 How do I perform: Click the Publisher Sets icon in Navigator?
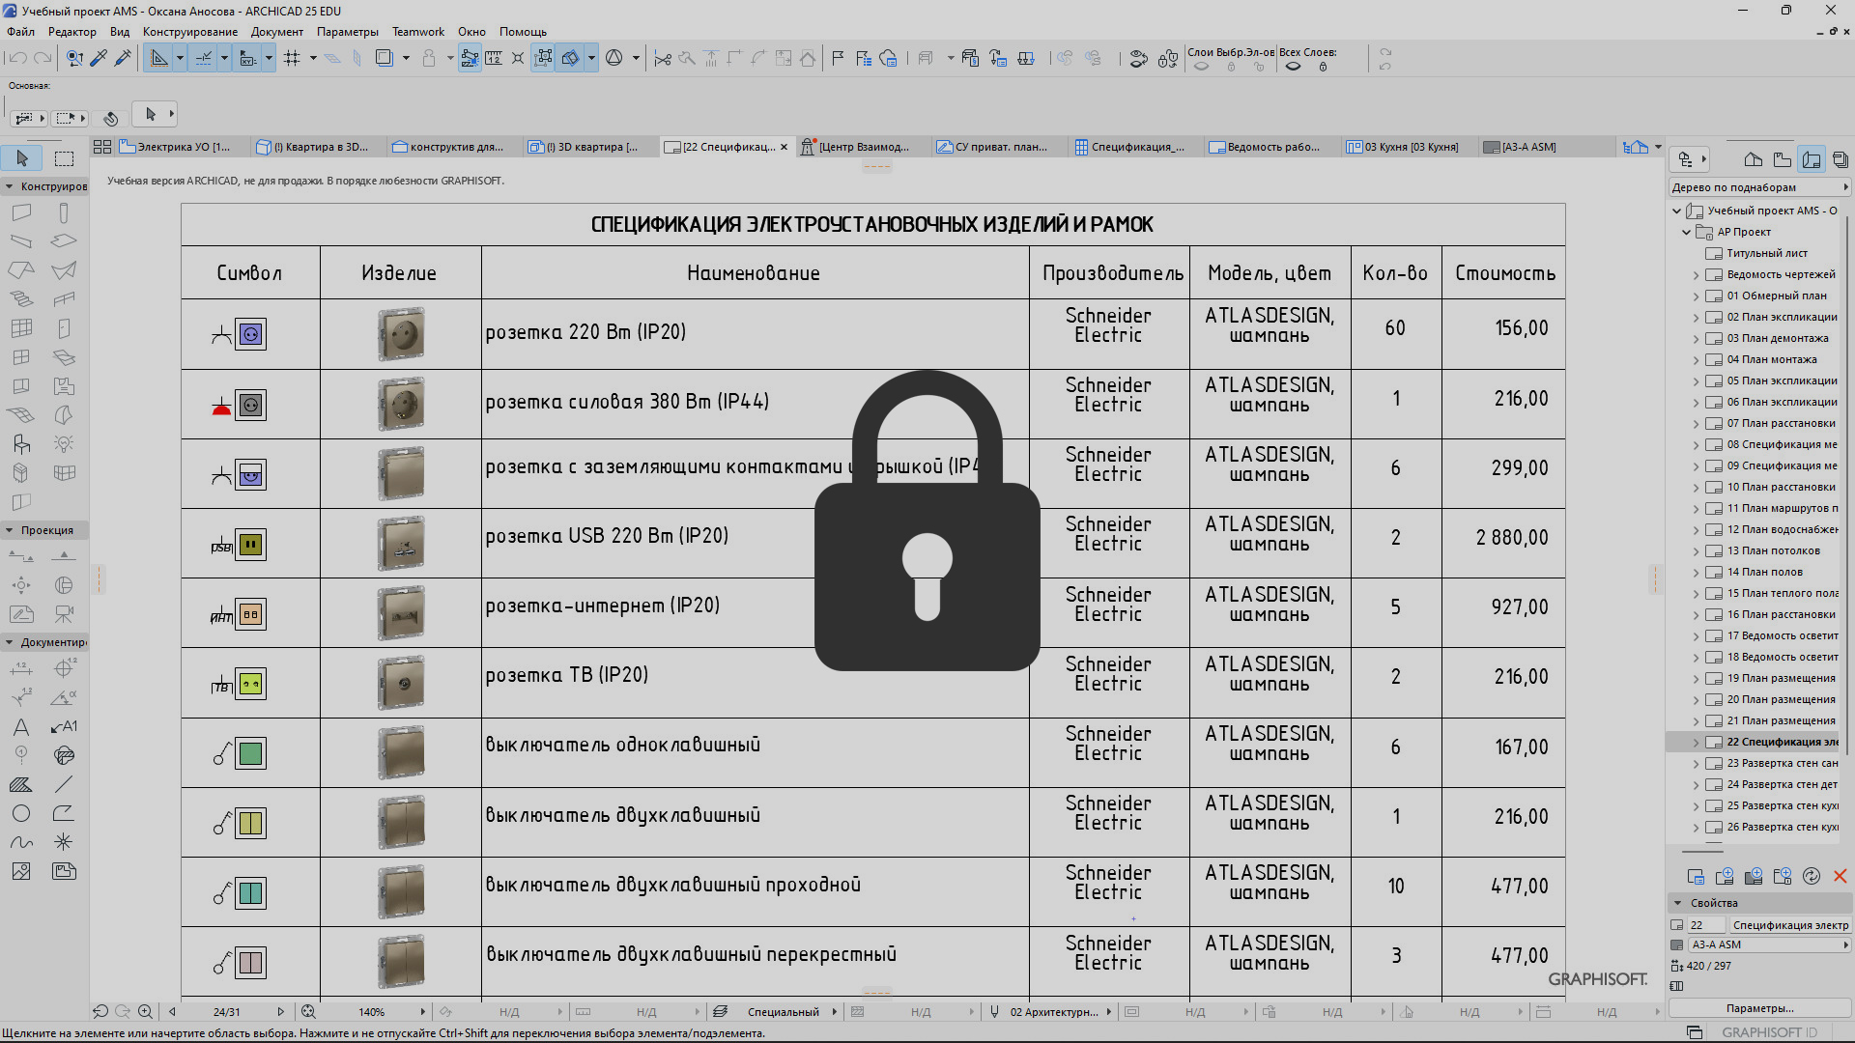tap(1841, 159)
